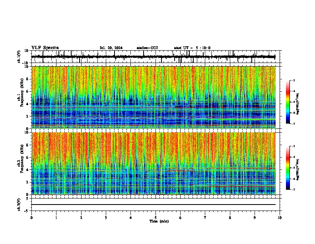Image resolution: width=315 pixels, height=244 pixels.
Task: Click the "8" kHz tick on ch.1 frequency axis
Action: 28,79
